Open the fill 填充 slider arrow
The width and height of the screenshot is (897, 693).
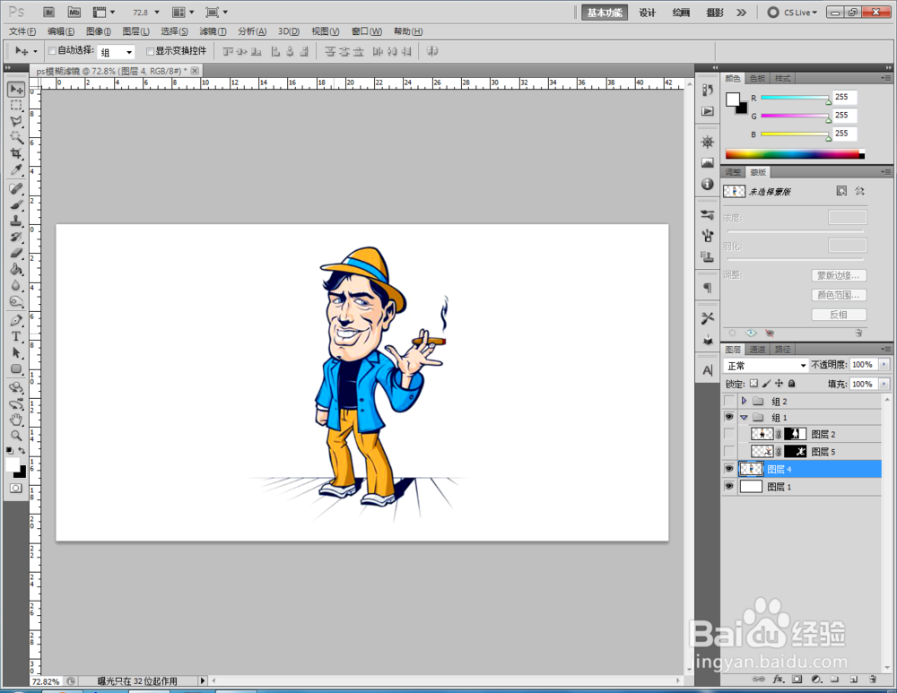[884, 384]
